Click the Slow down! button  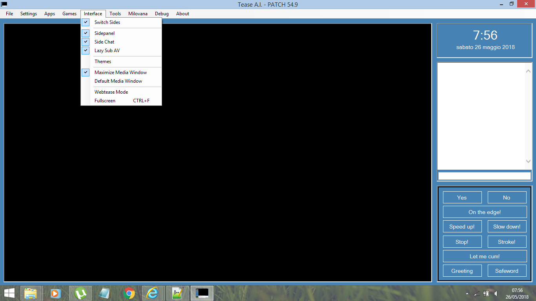(507, 227)
